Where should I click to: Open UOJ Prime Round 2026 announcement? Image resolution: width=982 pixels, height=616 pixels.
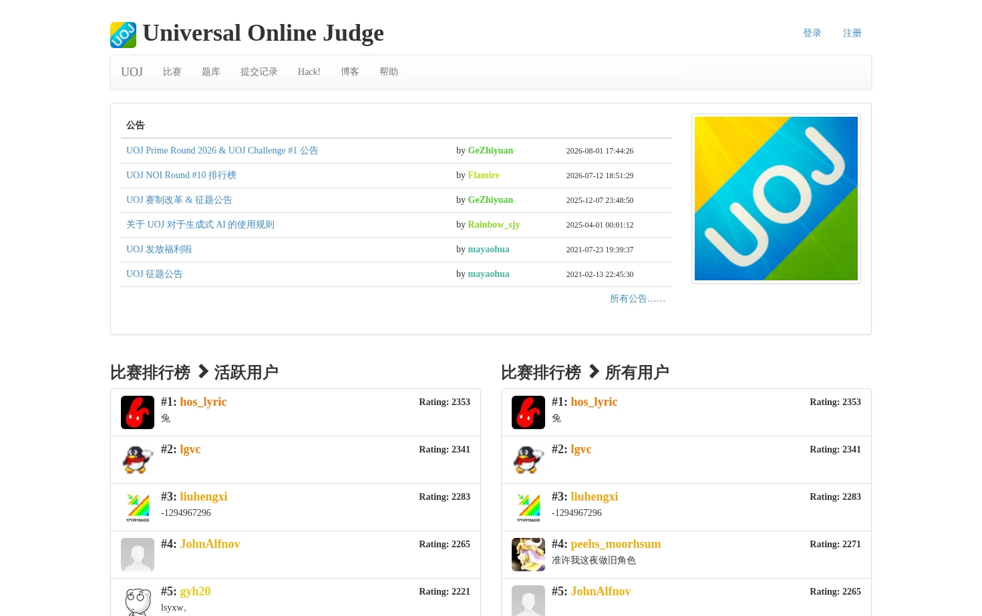click(x=222, y=150)
